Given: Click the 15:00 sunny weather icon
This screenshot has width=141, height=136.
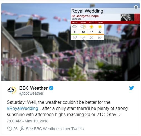Looking at the screenshot, I should pos(100,27).
